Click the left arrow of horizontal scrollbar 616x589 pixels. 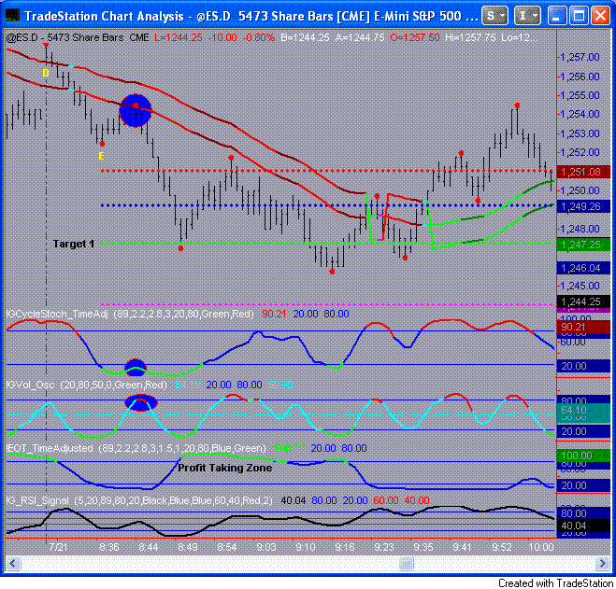pos(13,564)
